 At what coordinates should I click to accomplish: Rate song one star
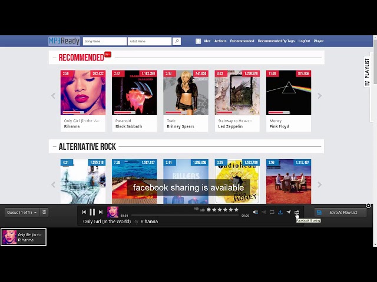[214, 210]
